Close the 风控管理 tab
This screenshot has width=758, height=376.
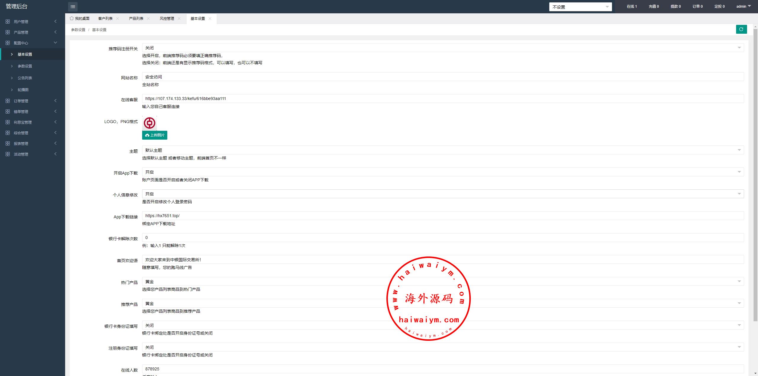[179, 18]
